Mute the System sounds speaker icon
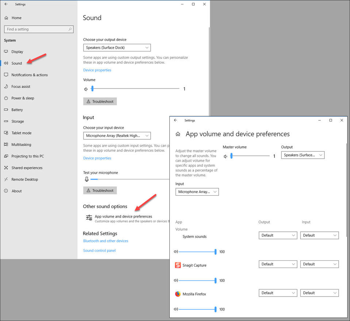 click(x=176, y=252)
